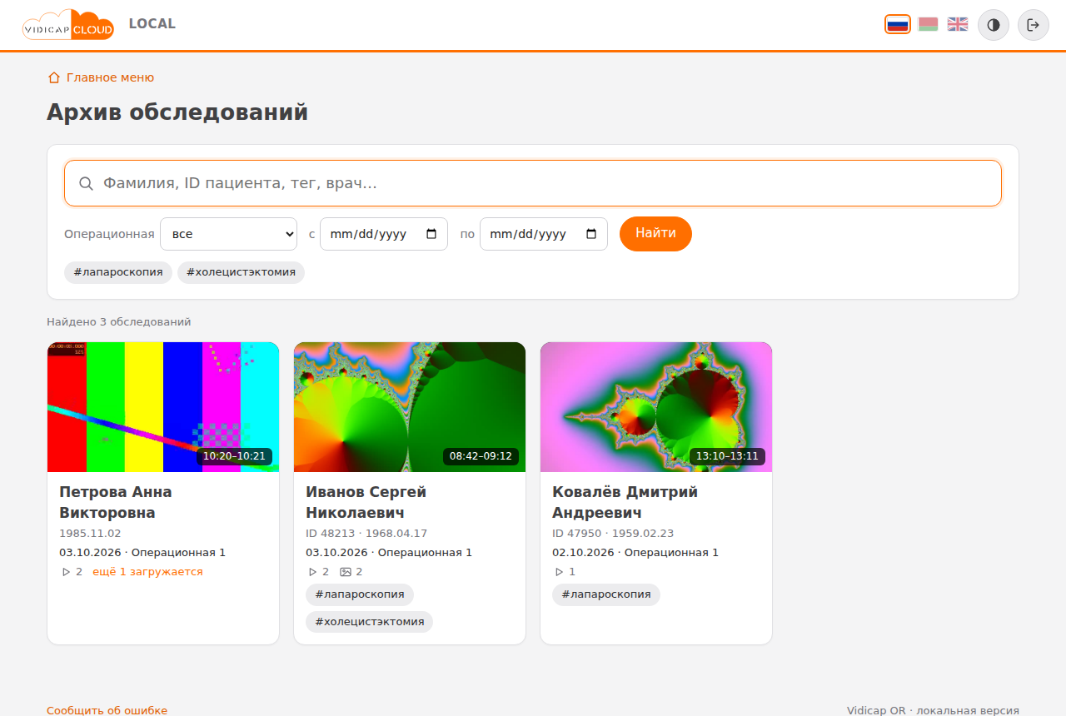The width and height of the screenshot is (1066, 716).
Task: Switch language to English flag
Action: [x=958, y=24]
